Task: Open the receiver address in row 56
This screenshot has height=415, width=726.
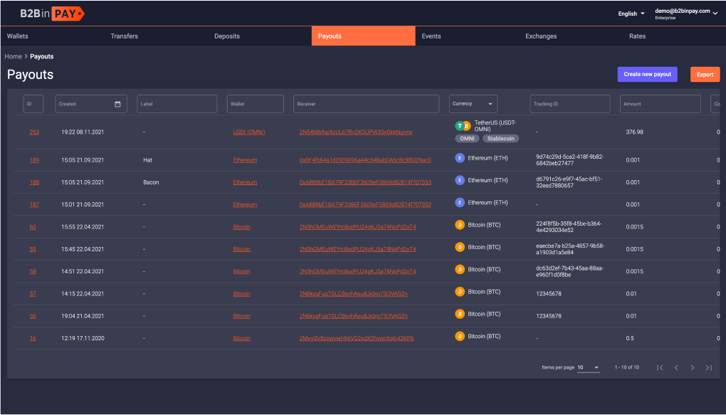Action: tap(353, 316)
